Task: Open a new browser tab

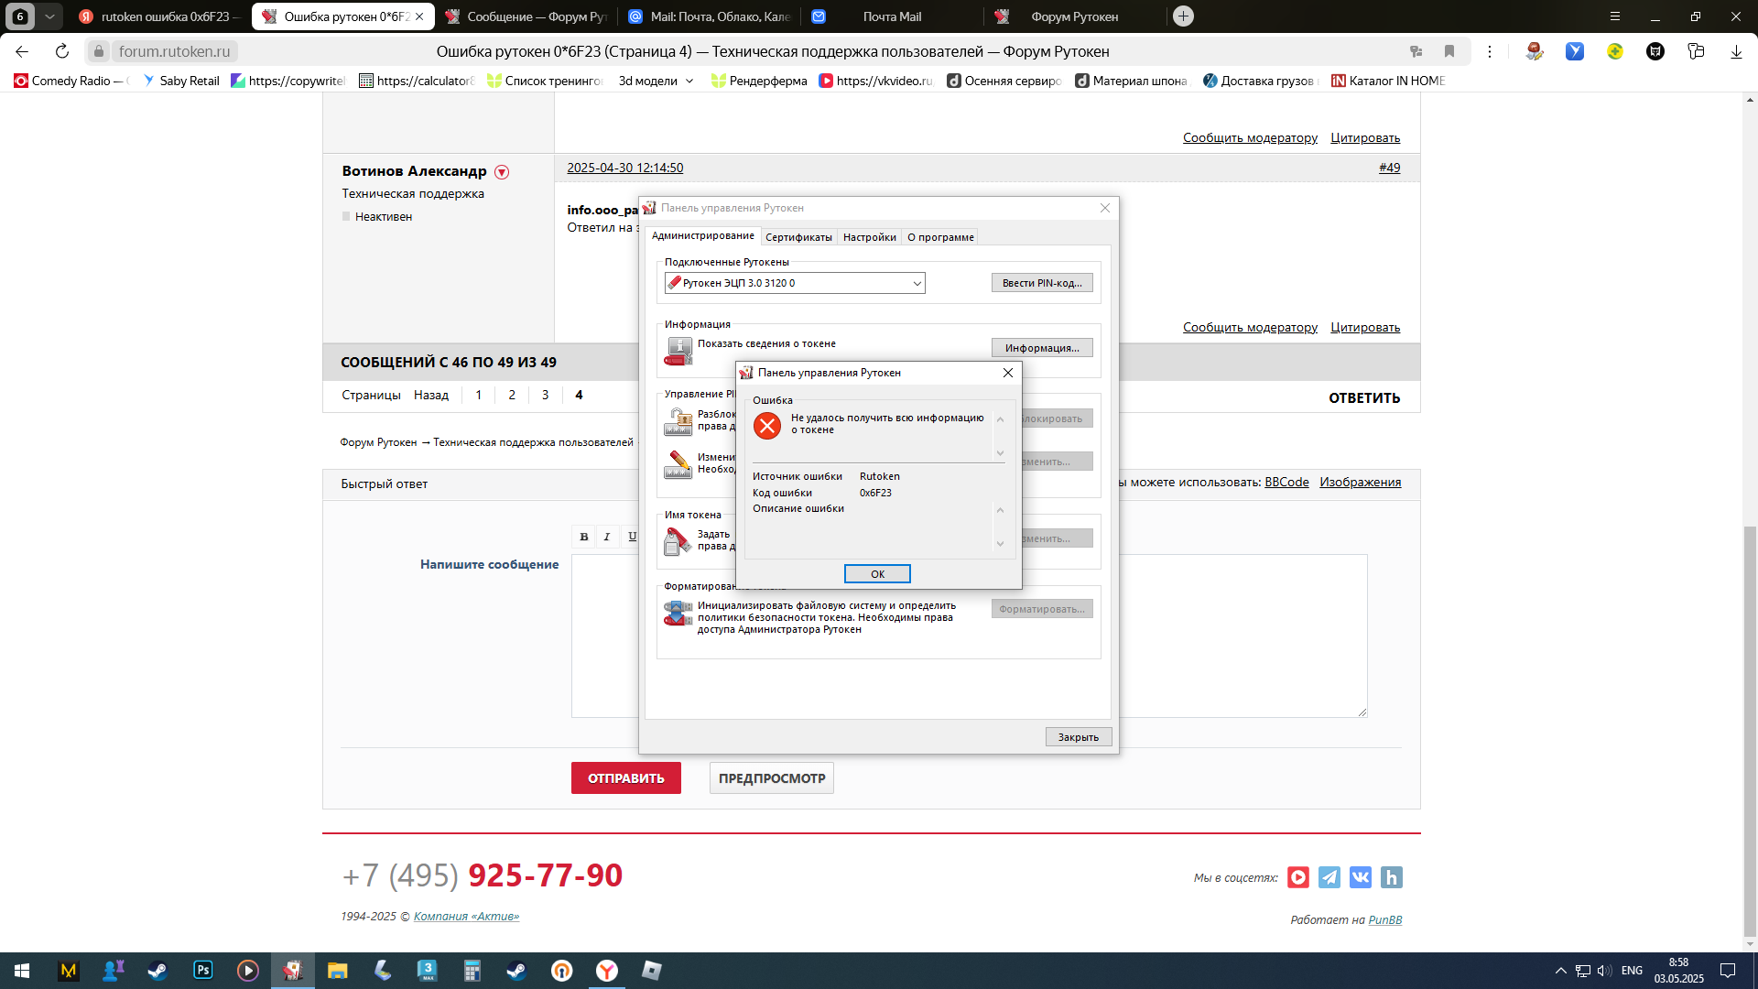Action: 1183,16
